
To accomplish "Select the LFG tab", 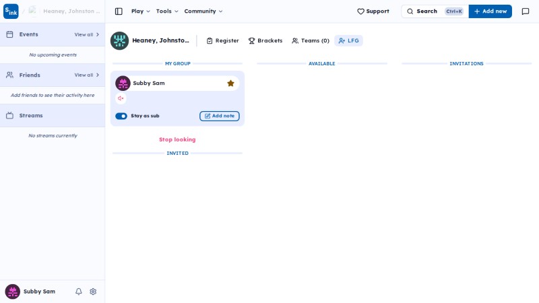I will [348, 40].
